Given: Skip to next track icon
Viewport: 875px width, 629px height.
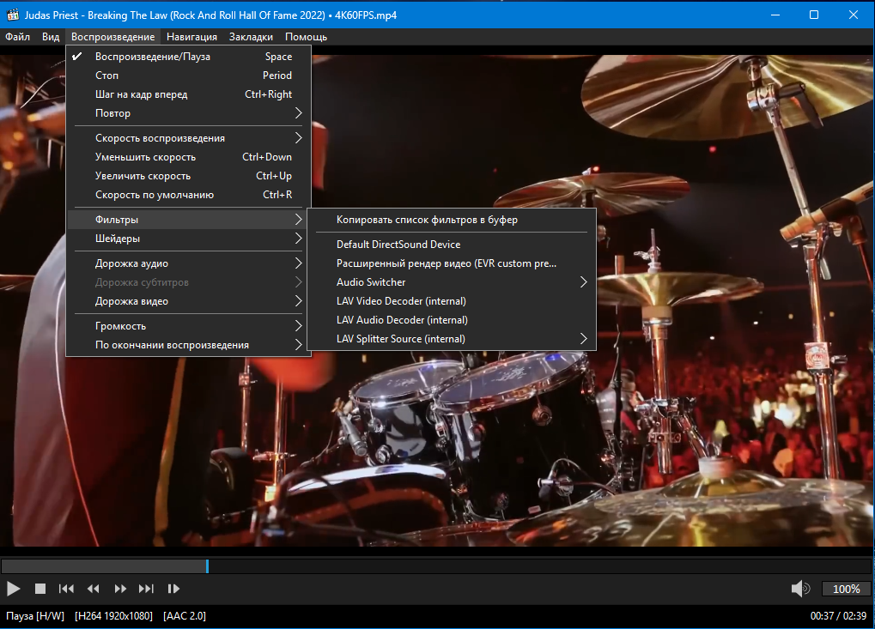Looking at the screenshot, I should click(147, 589).
